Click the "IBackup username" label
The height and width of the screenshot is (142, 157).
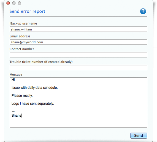tap(23, 23)
